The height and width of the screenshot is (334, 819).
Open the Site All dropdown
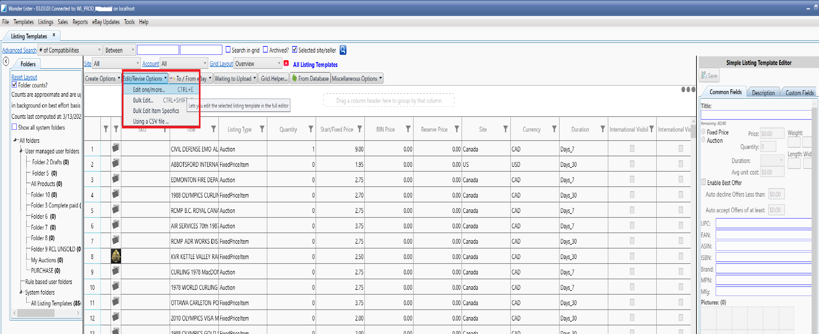tap(116, 63)
